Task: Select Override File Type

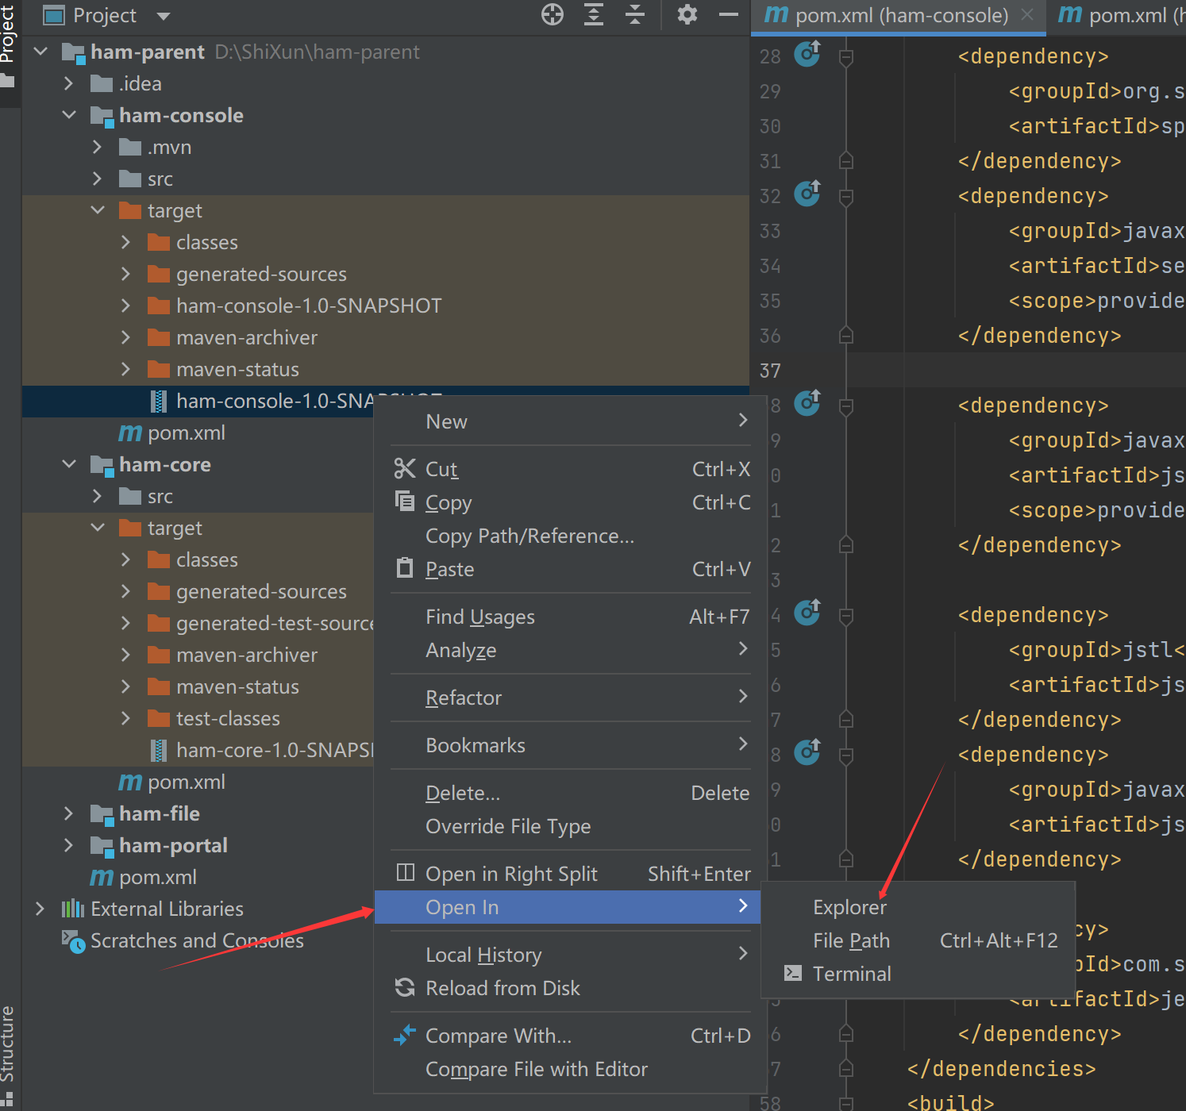Action: (570, 826)
